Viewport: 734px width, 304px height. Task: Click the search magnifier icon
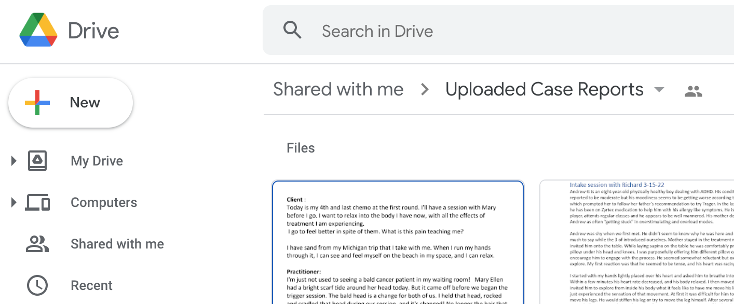[x=292, y=30]
